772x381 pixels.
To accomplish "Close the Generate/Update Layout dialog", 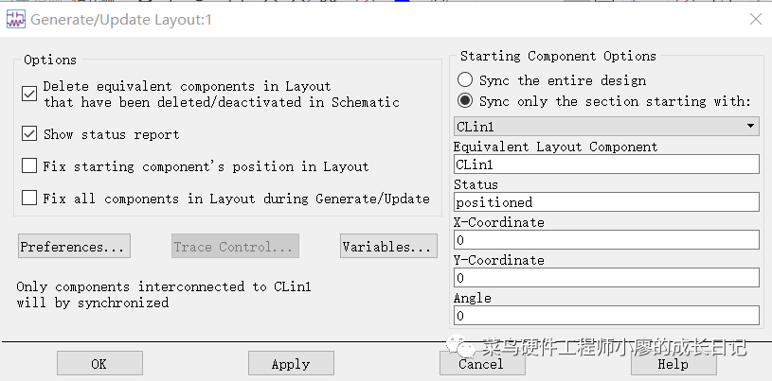I will click(755, 19).
